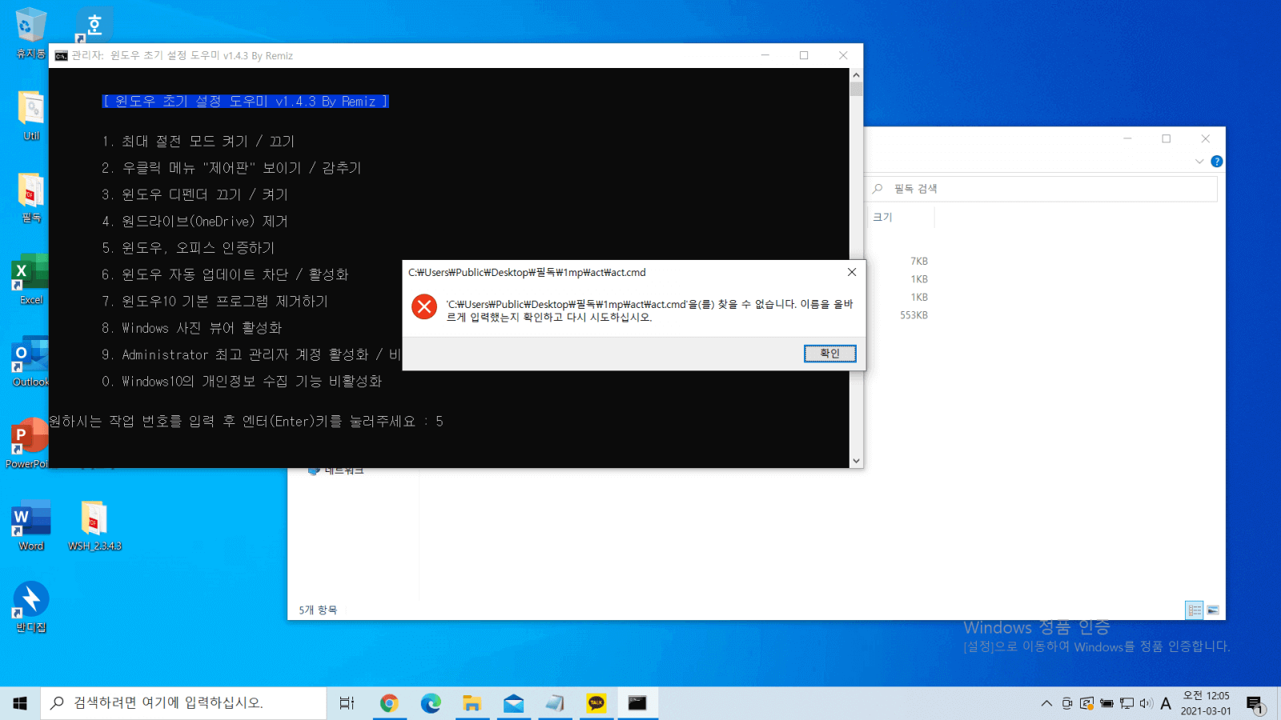Open Explorer help question mark icon
Viewport: 1281px width, 720px height.
(1217, 161)
